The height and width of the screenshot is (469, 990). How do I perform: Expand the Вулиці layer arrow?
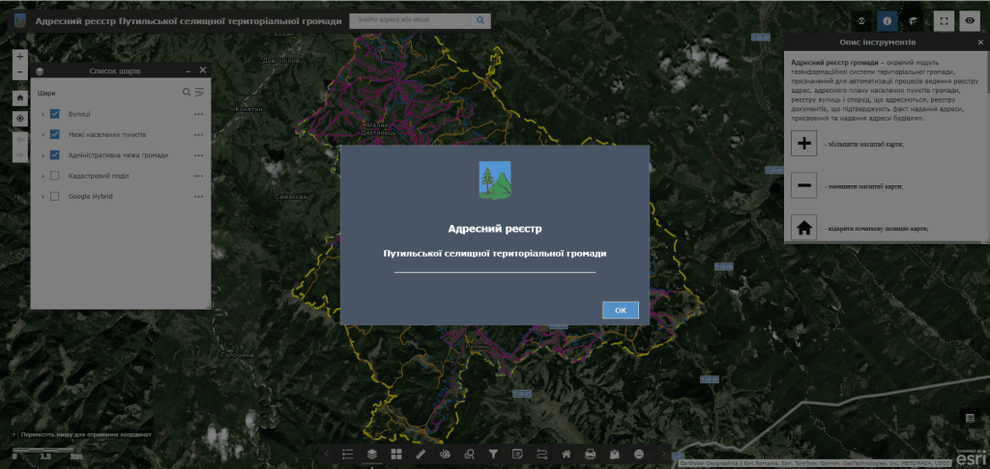tap(43, 114)
